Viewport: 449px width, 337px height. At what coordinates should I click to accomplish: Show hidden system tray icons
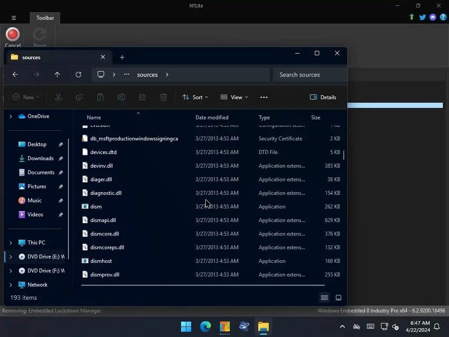pyautogui.click(x=342, y=326)
